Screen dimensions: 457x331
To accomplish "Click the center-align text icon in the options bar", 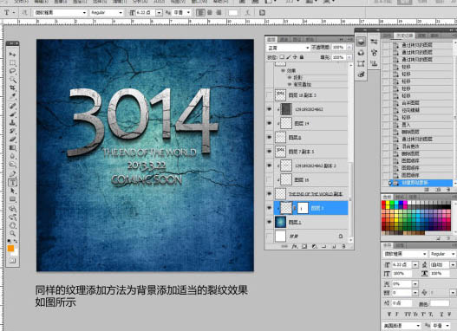I will (x=210, y=12).
